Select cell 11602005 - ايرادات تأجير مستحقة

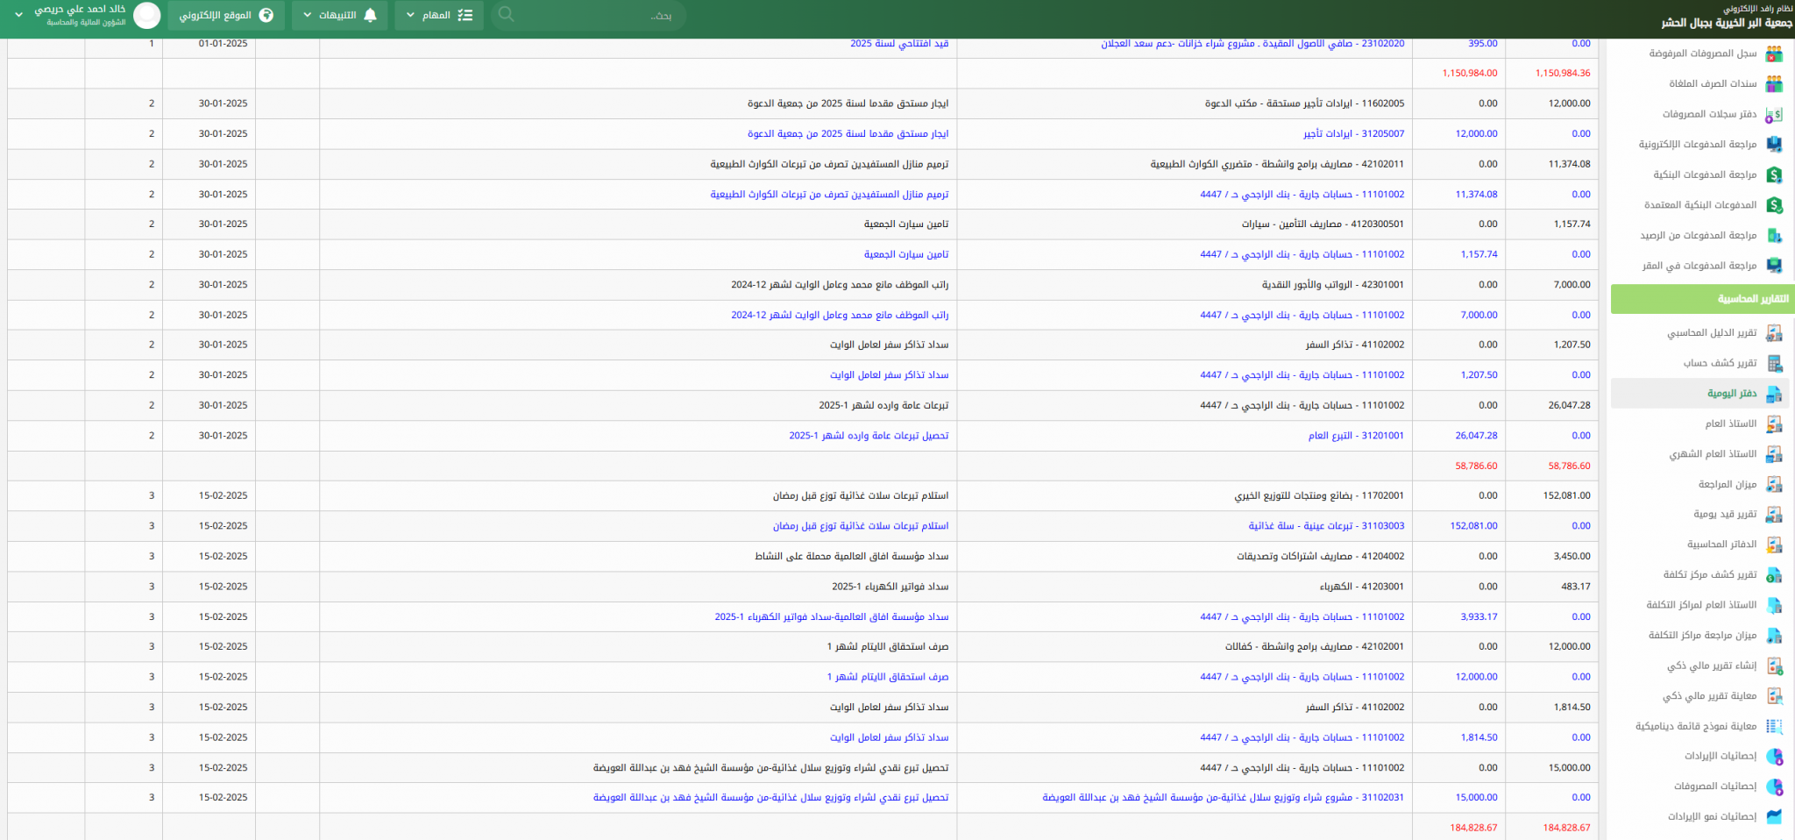(1304, 103)
